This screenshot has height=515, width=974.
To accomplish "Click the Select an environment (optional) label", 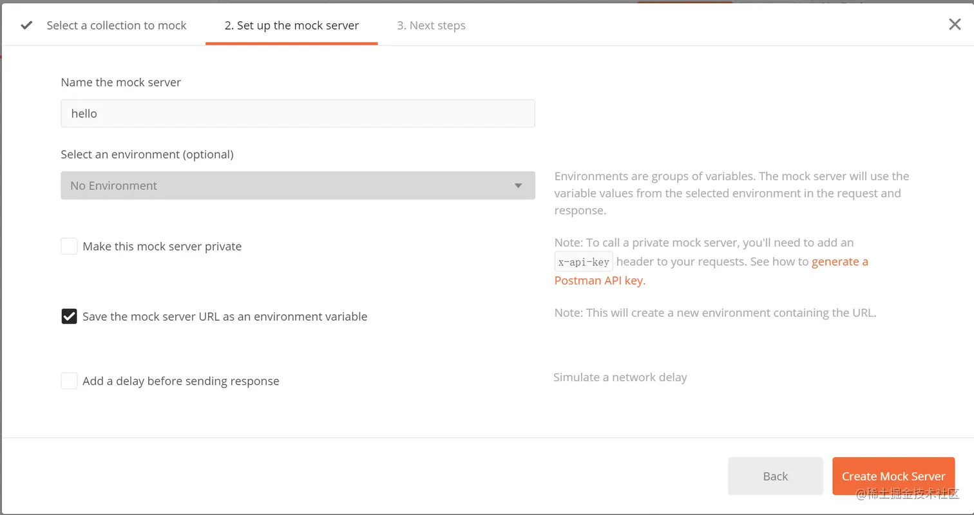I will click(x=147, y=154).
